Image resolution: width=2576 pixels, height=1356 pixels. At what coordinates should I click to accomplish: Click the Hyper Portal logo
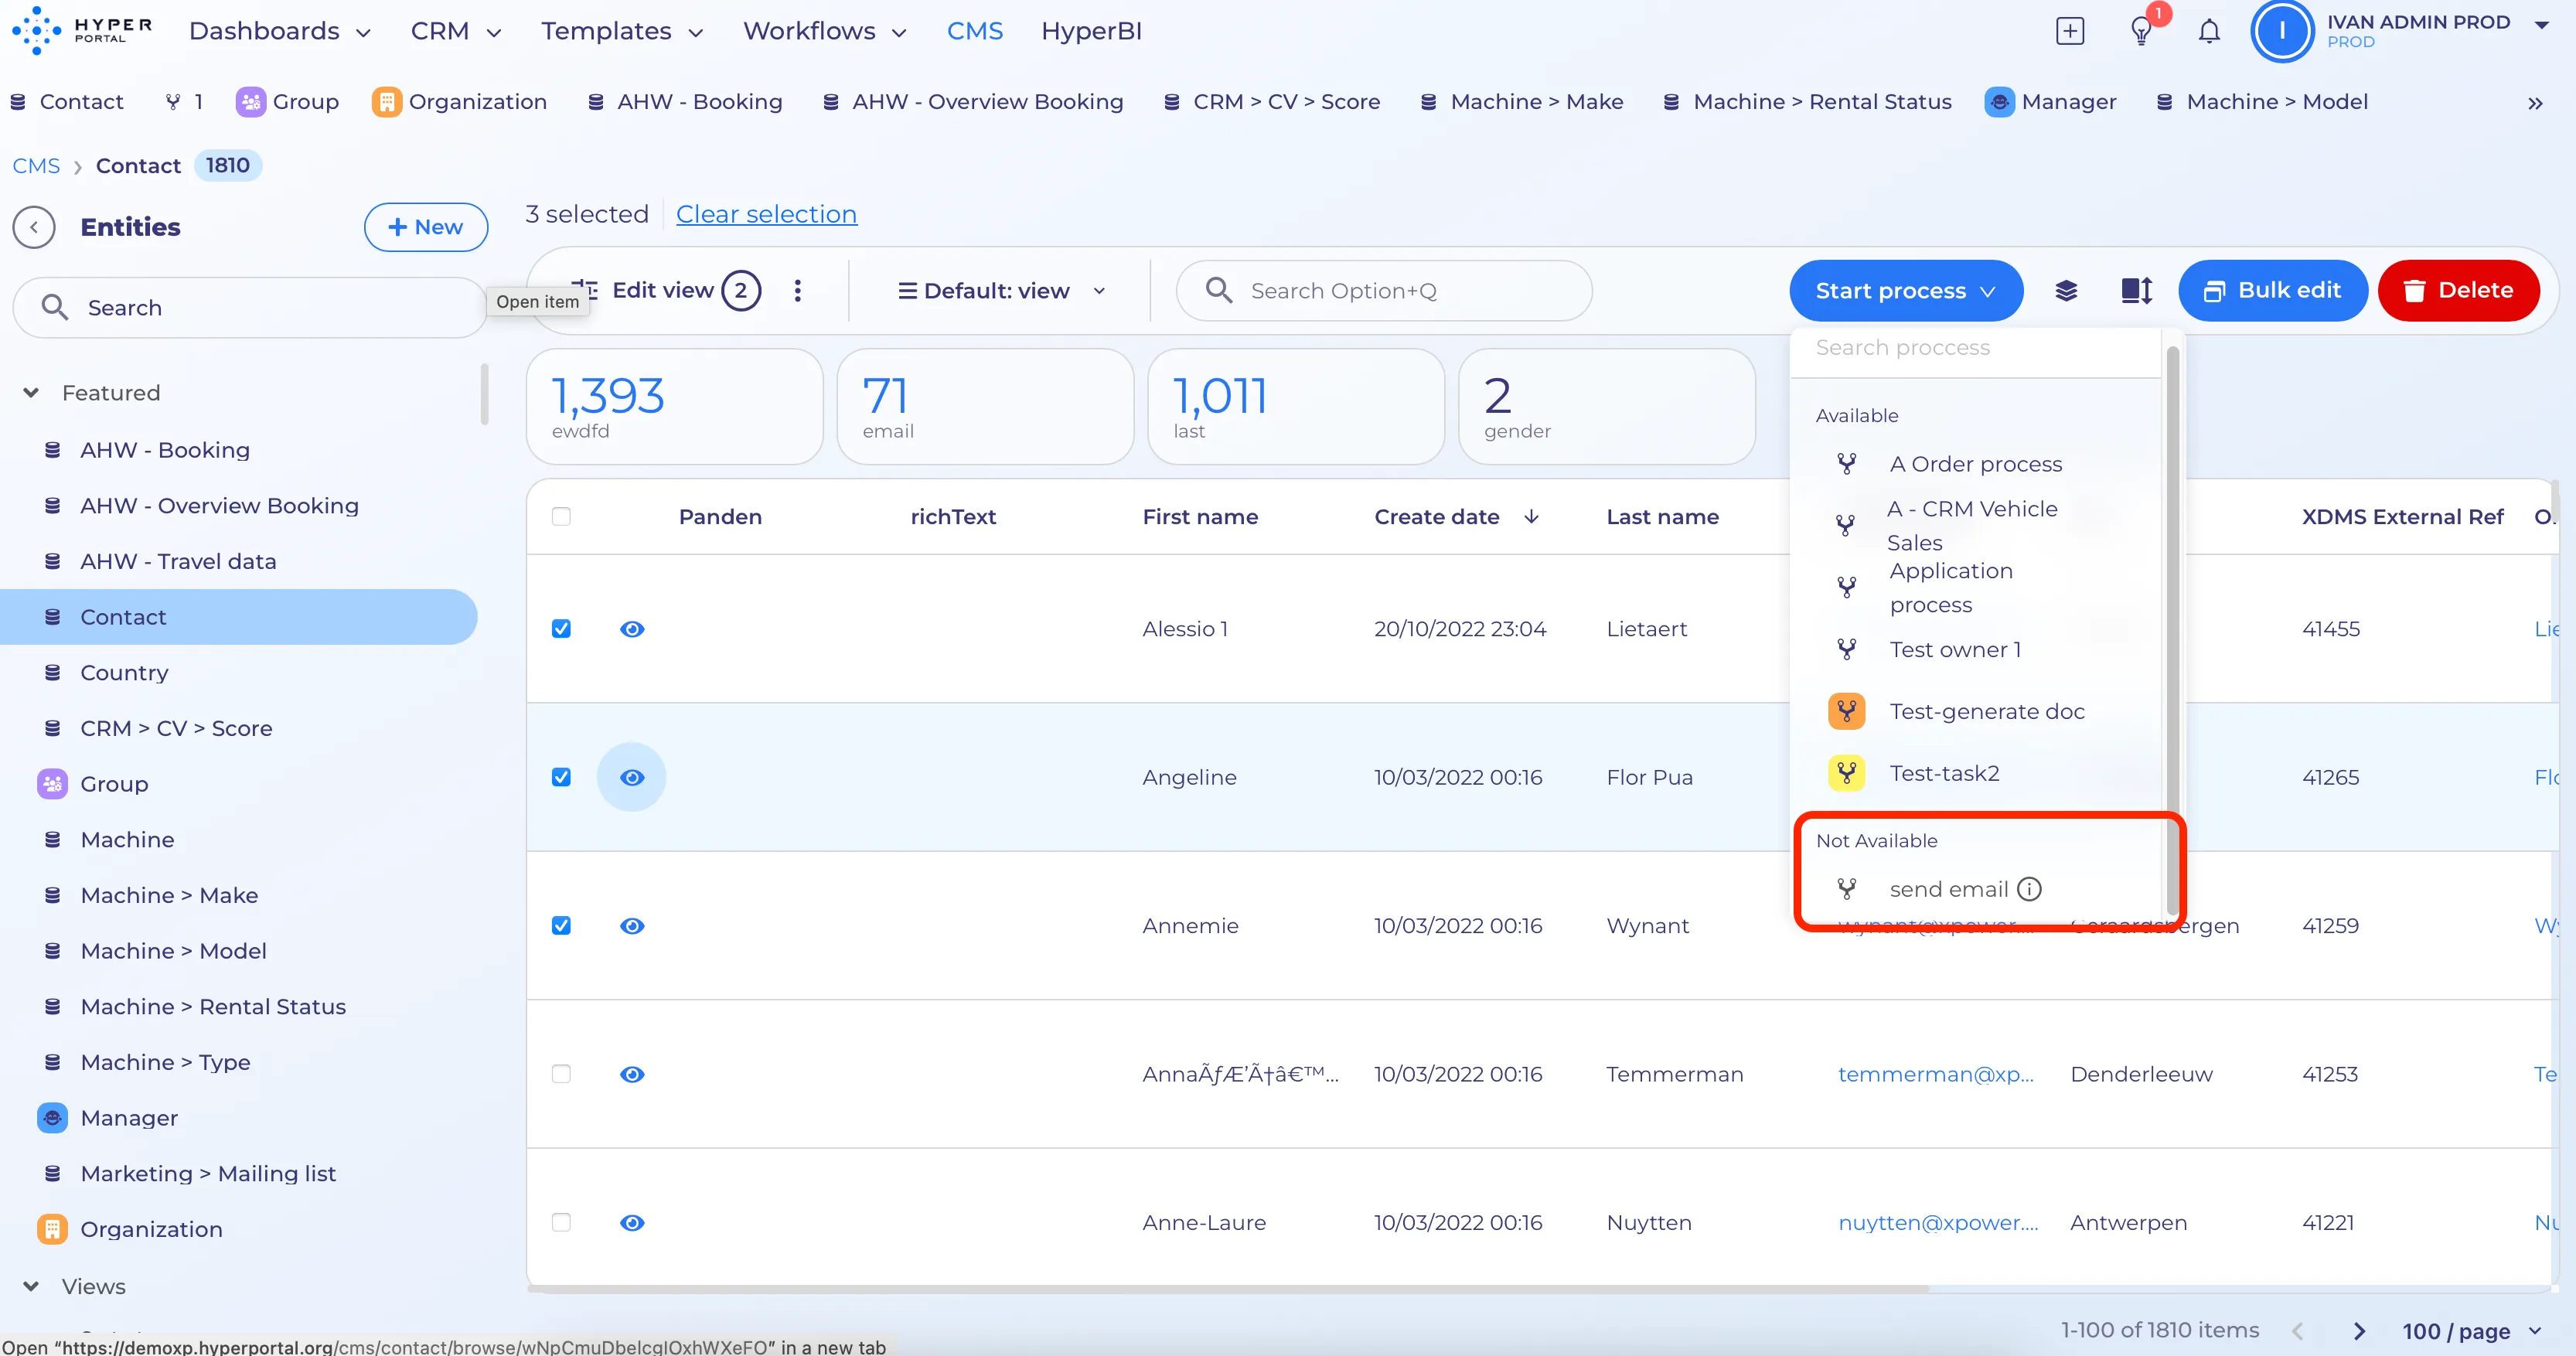(x=82, y=30)
